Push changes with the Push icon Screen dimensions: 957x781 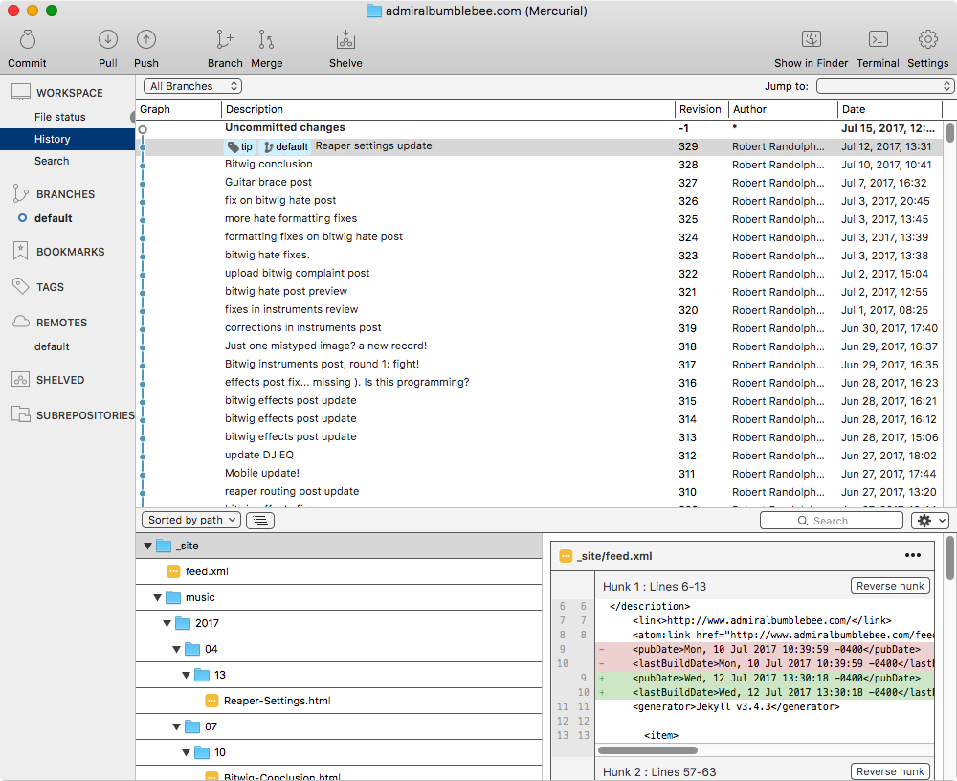pos(146,40)
